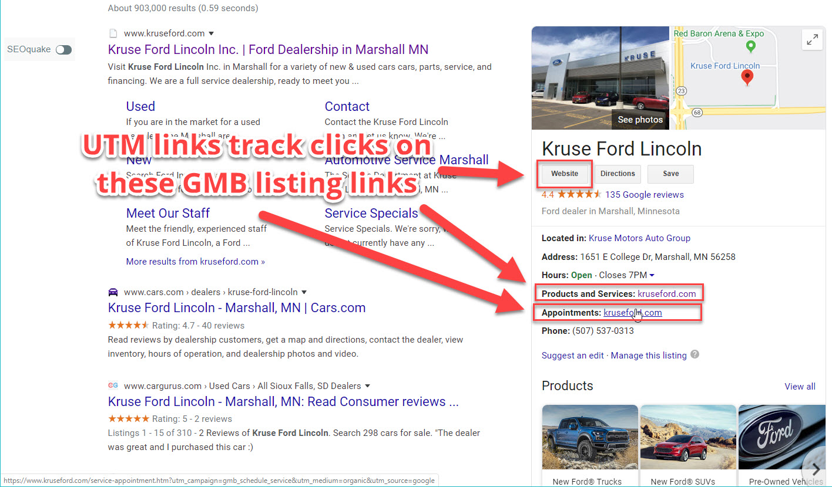Click the red map pin for Kruse Ford Lincoln
832x487 pixels.
pos(747,76)
